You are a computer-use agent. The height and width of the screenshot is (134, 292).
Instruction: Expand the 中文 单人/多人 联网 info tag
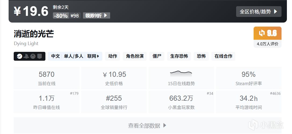[x=75, y=56]
